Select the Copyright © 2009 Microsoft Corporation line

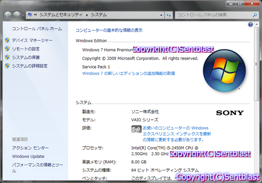(x=140, y=58)
